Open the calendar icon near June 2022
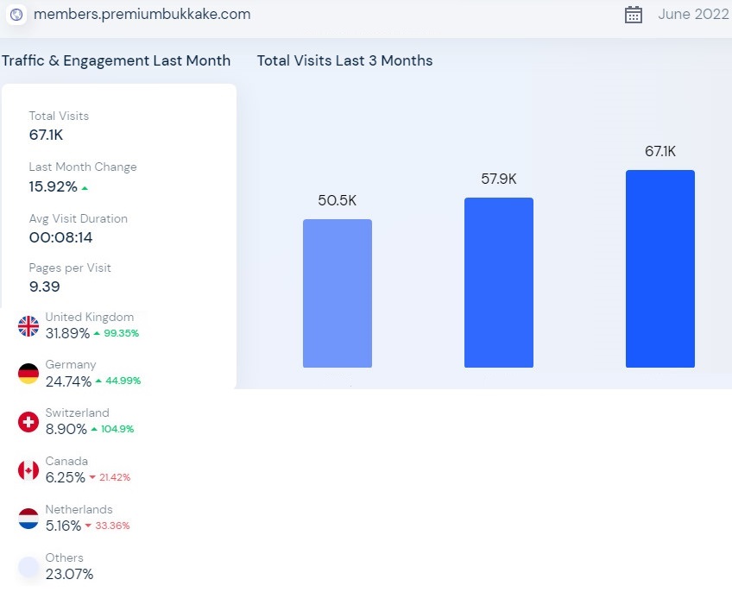 point(634,15)
